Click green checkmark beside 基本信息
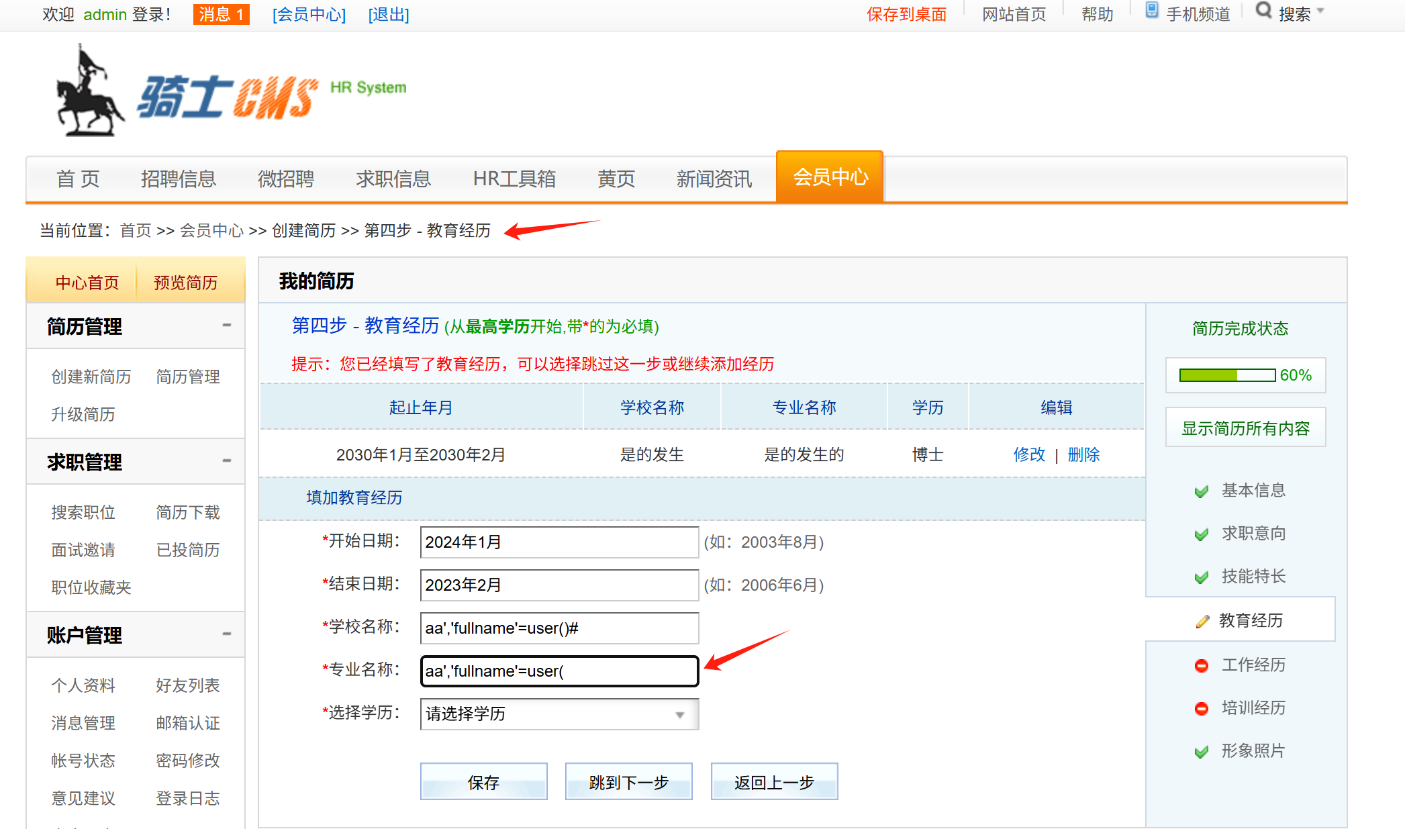The height and width of the screenshot is (829, 1405). click(x=1202, y=491)
